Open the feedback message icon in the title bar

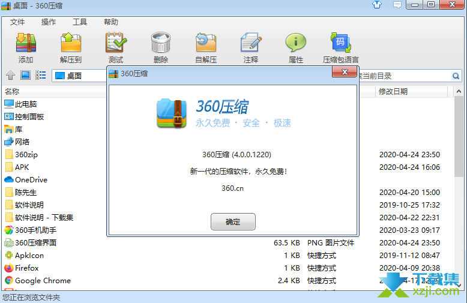pos(397,5)
